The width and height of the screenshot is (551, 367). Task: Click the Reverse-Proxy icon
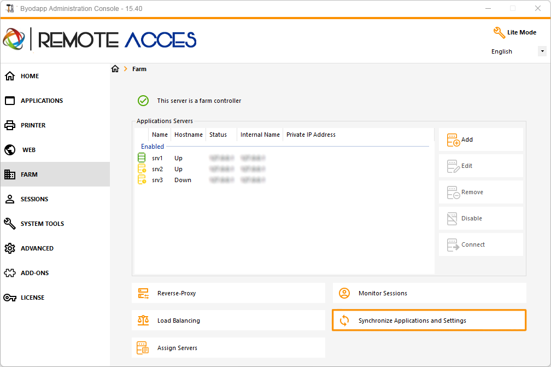143,293
